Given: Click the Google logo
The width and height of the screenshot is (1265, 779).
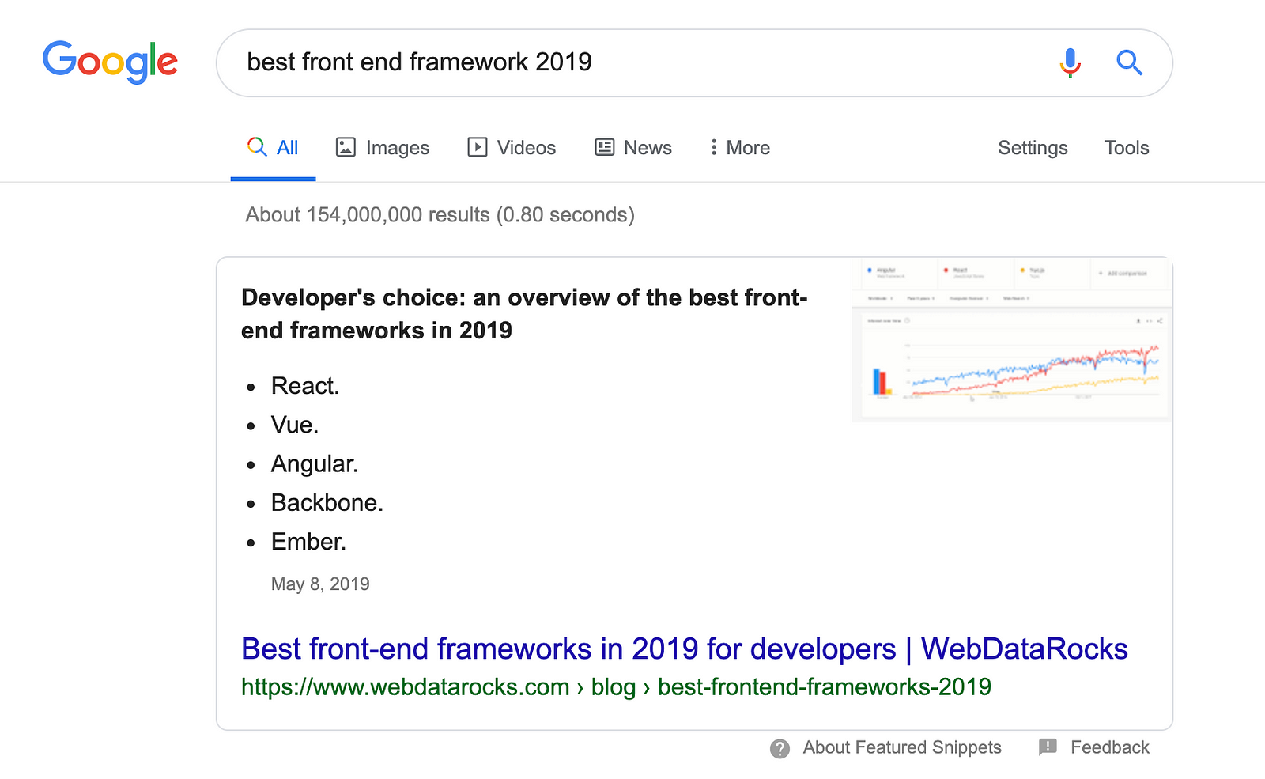Looking at the screenshot, I should coord(110,62).
